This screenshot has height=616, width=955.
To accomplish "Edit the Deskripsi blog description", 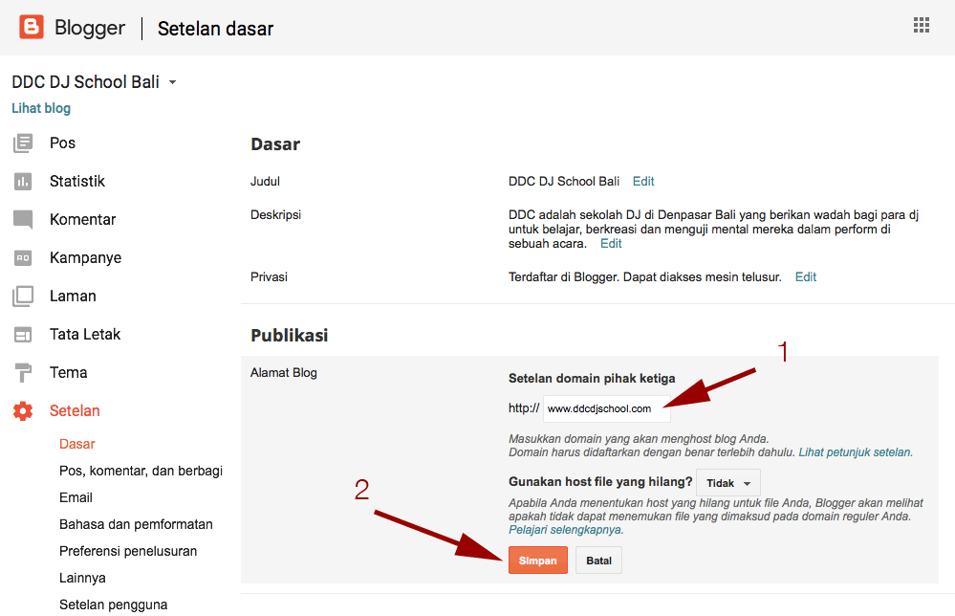I will [611, 244].
